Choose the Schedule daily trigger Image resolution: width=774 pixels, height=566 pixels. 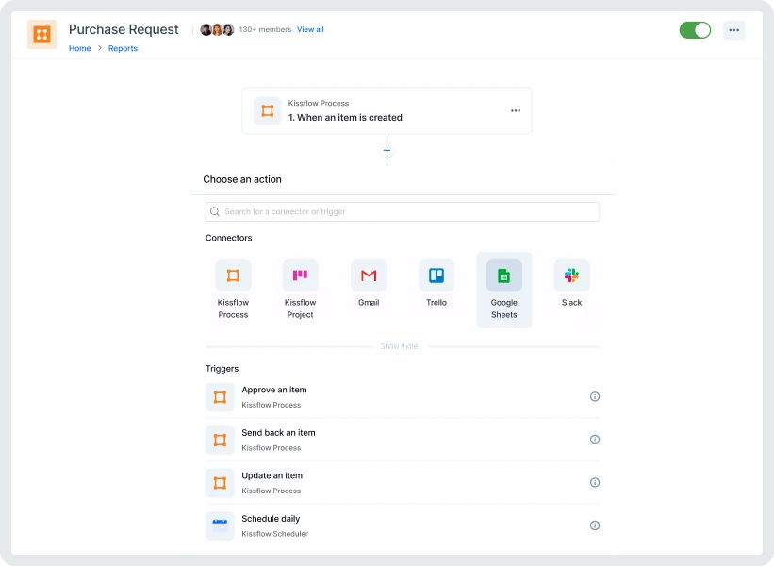[403, 526]
